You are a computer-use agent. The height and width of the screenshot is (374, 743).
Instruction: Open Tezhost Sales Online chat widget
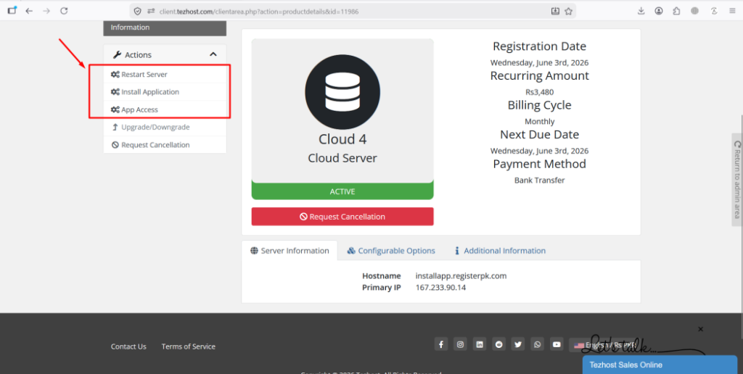(660, 365)
